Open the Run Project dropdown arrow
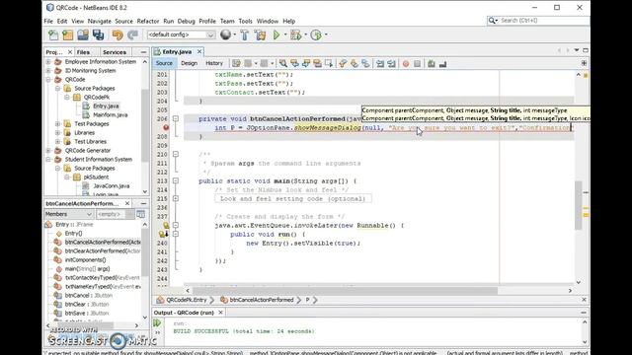The image size is (632, 355). tap(285, 35)
